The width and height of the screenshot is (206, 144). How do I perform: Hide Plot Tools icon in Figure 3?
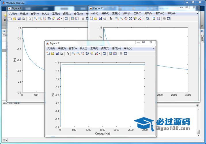click(x=121, y=54)
